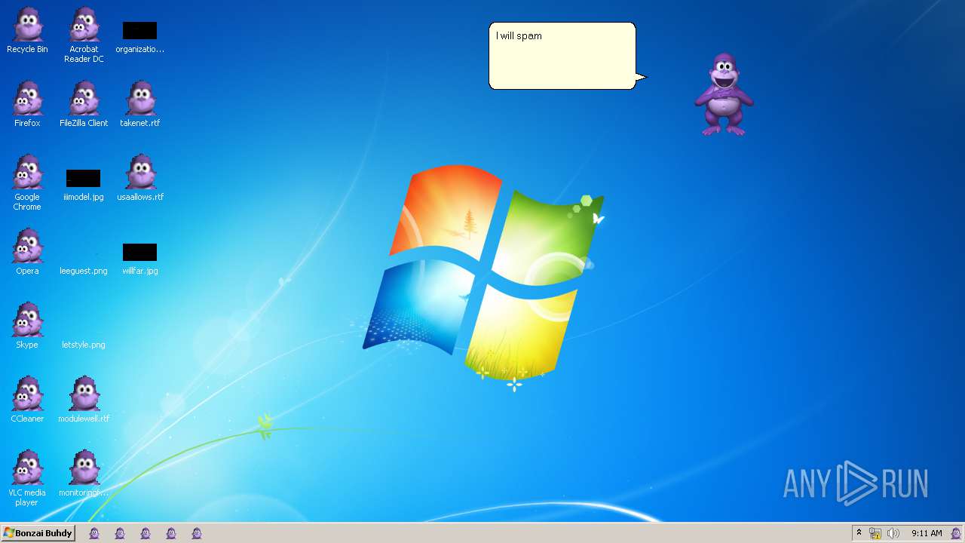
Task: Select the willfar.jpg image file
Action: click(x=140, y=259)
